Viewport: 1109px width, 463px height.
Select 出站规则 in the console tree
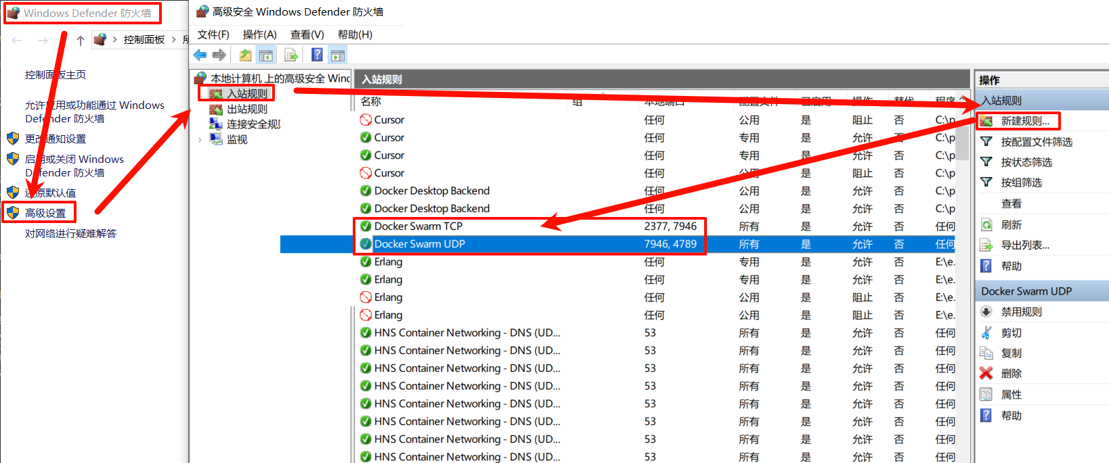click(x=247, y=109)
